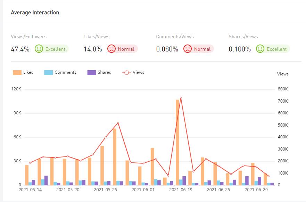
Task: Click the orange Likes legend swatch
Action: click(17, 73)
